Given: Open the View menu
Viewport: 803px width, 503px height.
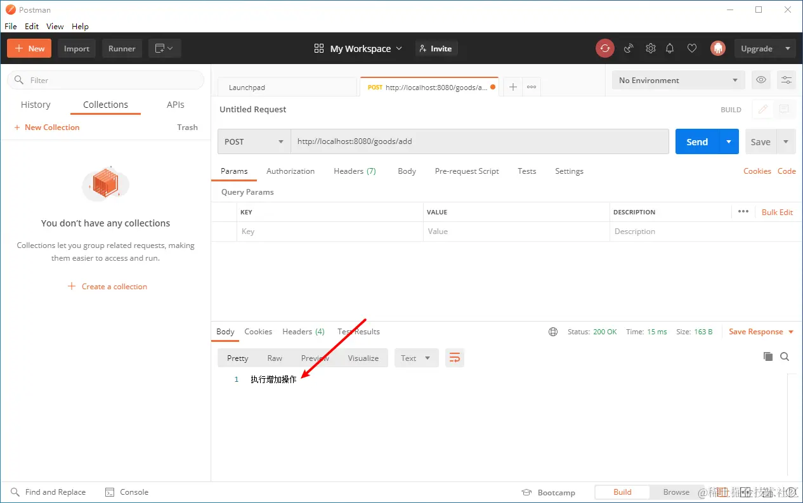Looking at the screenshot, I should tap(55, 26).
